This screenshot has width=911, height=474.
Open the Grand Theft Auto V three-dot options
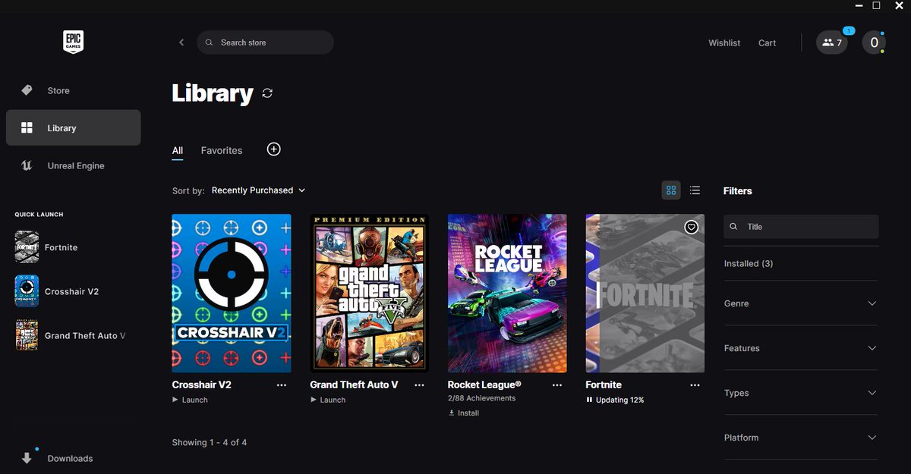coord(420,385)
